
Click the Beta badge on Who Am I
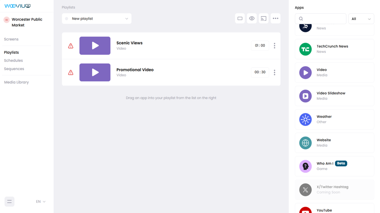[x=341, y=163]
